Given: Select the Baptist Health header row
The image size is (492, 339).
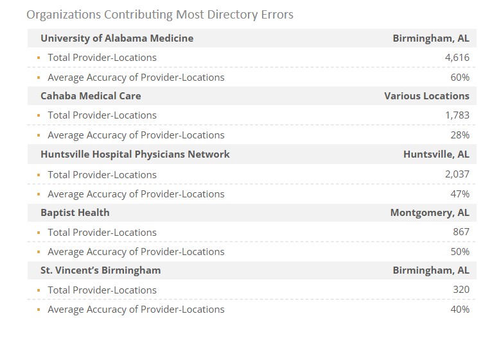Looking at the screenshot, I should tap(252, 213).
